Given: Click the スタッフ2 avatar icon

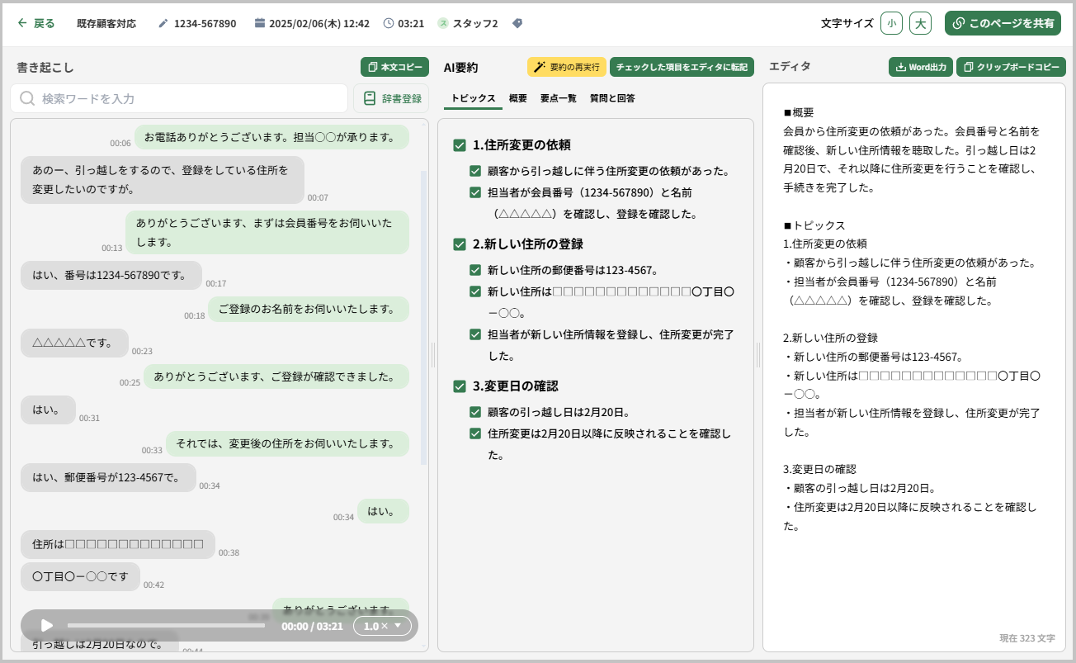Looking at the screenshot, I should [443, 23].
